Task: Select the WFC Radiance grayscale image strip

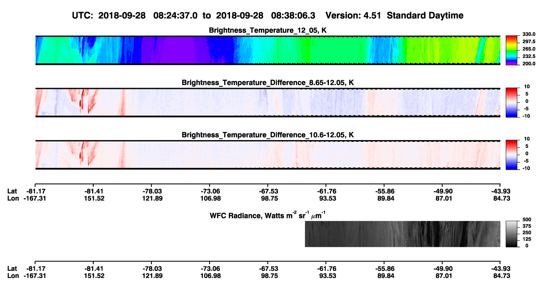Action: [x=402, y=234]
